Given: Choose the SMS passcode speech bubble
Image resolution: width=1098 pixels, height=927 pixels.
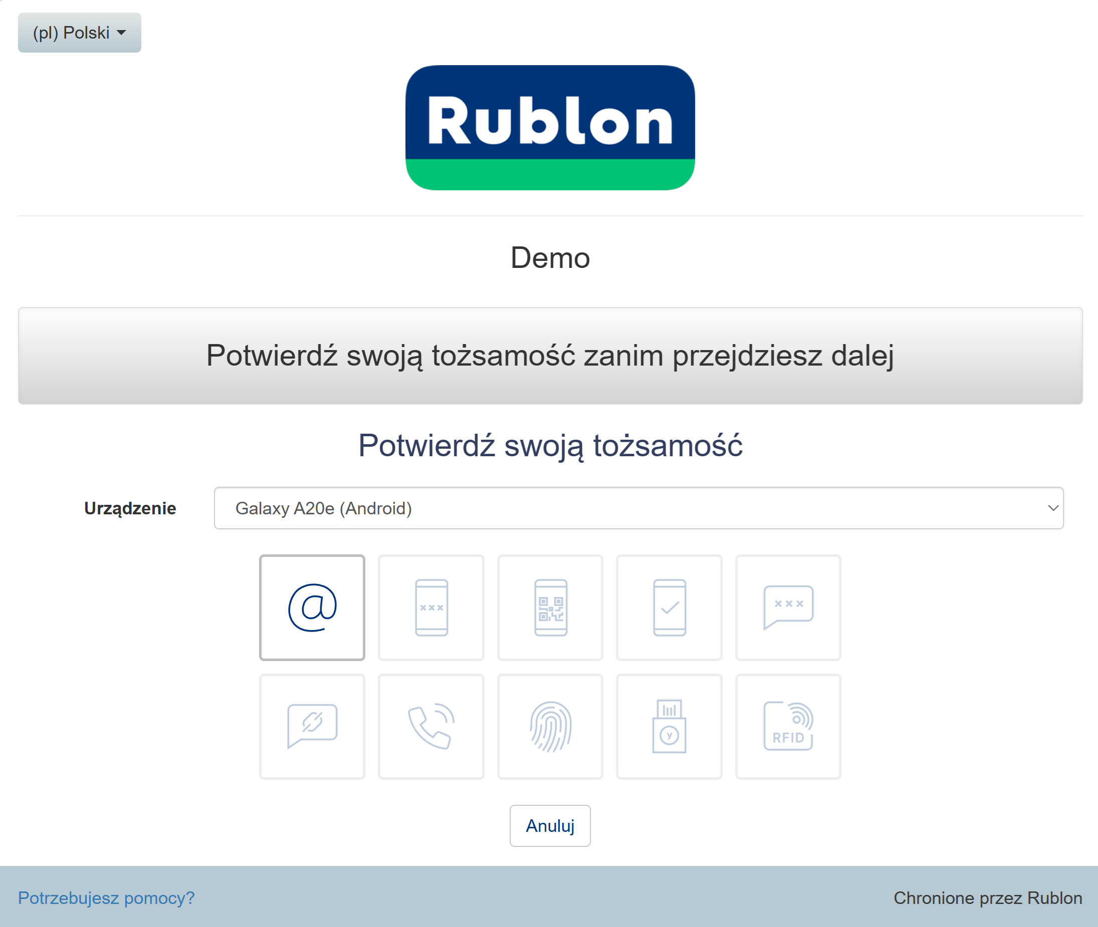Looking at the screenshot, I should pyautogui.click(x=788, y=607).
